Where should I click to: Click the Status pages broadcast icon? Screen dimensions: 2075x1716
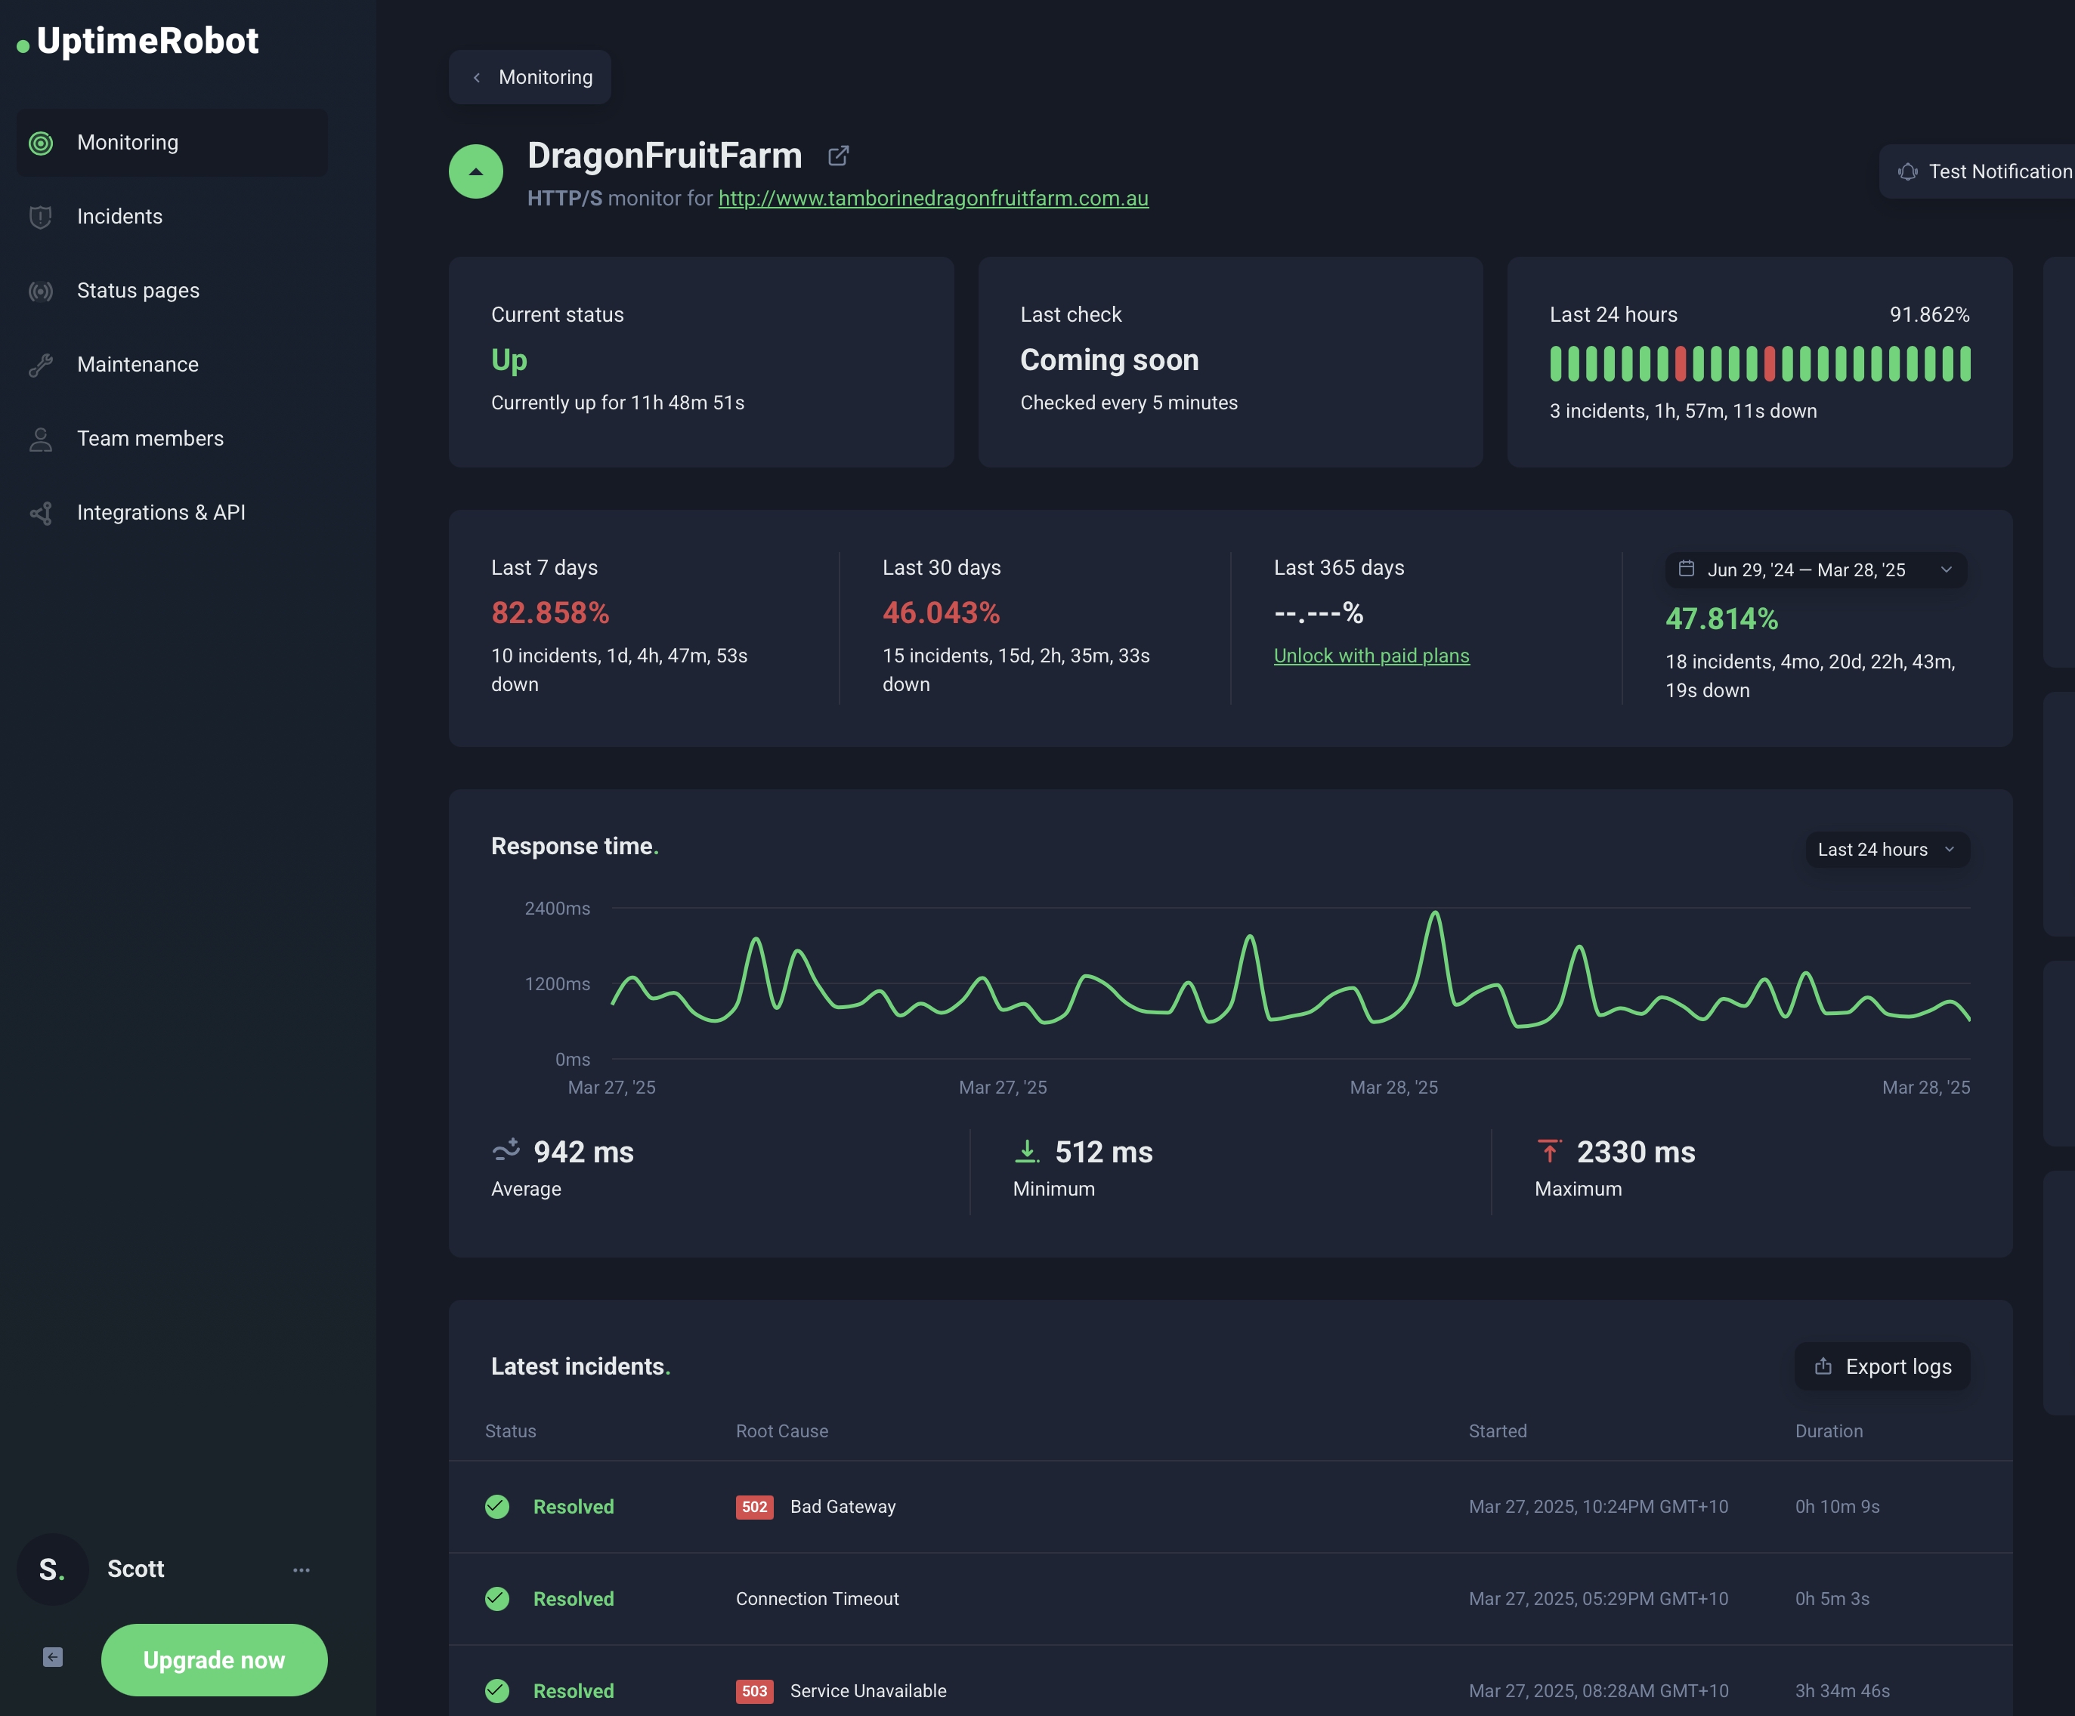(41, 292)
